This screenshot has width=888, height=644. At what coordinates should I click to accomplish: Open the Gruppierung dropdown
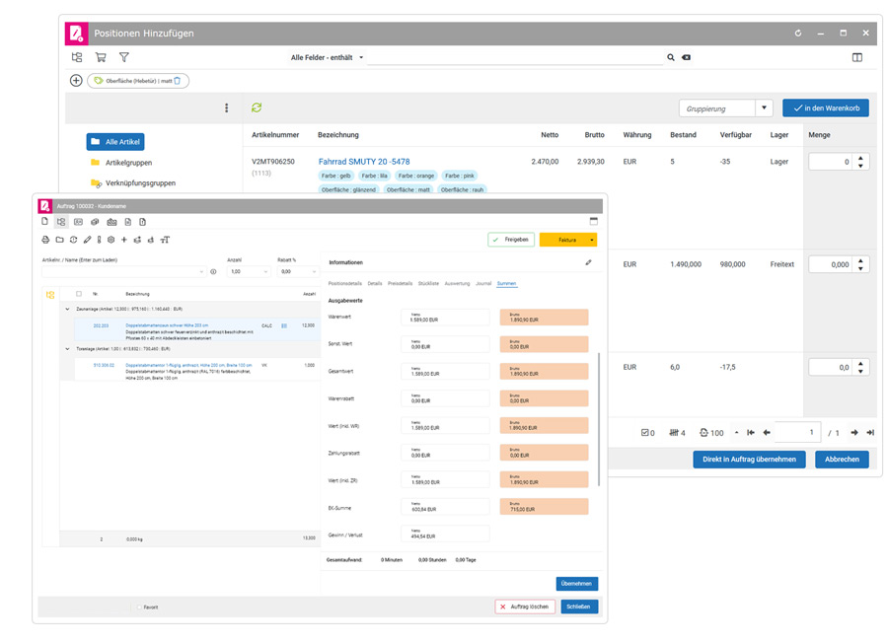click(764, 108)
